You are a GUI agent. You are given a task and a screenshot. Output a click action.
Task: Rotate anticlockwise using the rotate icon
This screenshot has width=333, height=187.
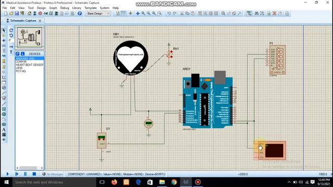click(11, 35)
